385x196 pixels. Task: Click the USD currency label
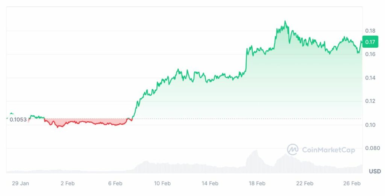374,171
